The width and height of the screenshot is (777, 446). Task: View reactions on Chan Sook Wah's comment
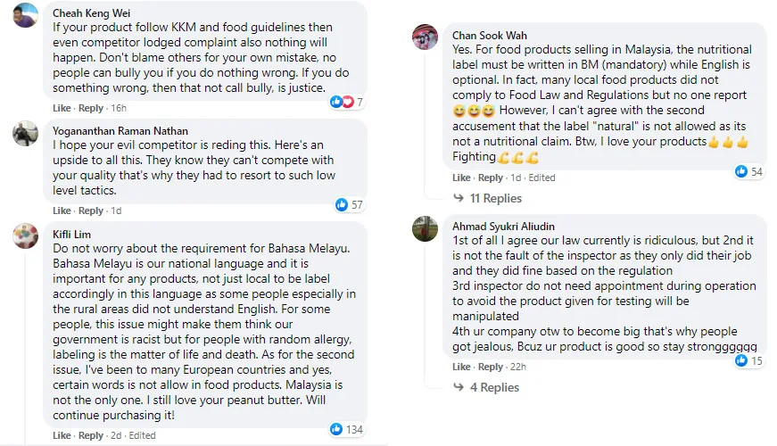click(749, 171)
